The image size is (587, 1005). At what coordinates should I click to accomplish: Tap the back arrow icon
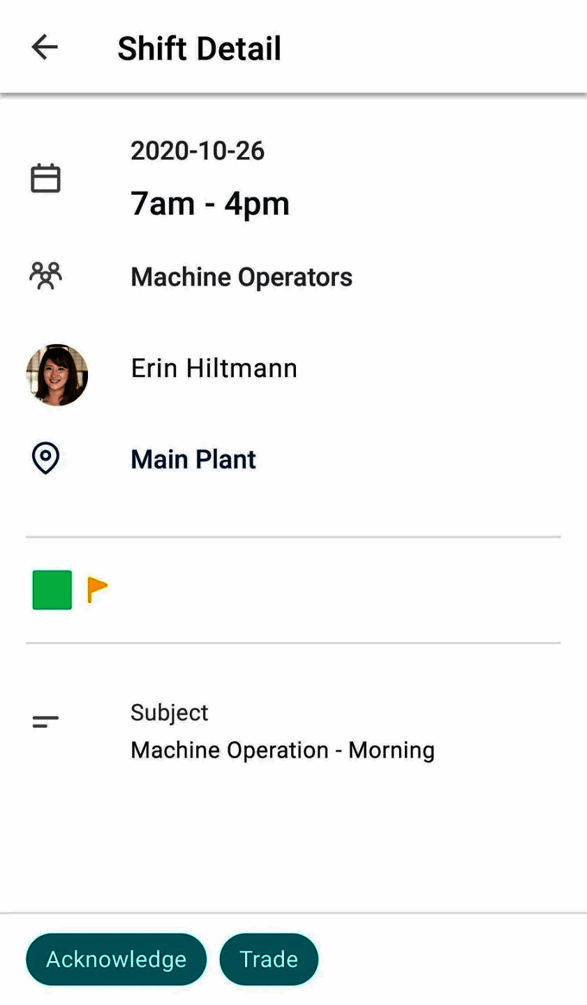[x=45, y=47]
